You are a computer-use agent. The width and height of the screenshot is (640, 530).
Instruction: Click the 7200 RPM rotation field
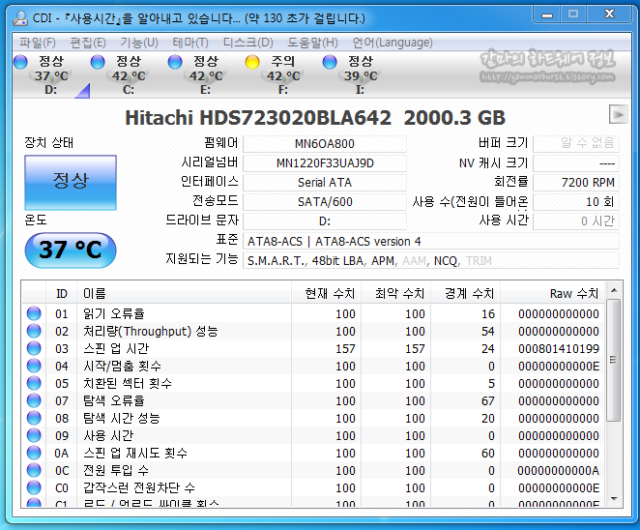tap(576, 183)
